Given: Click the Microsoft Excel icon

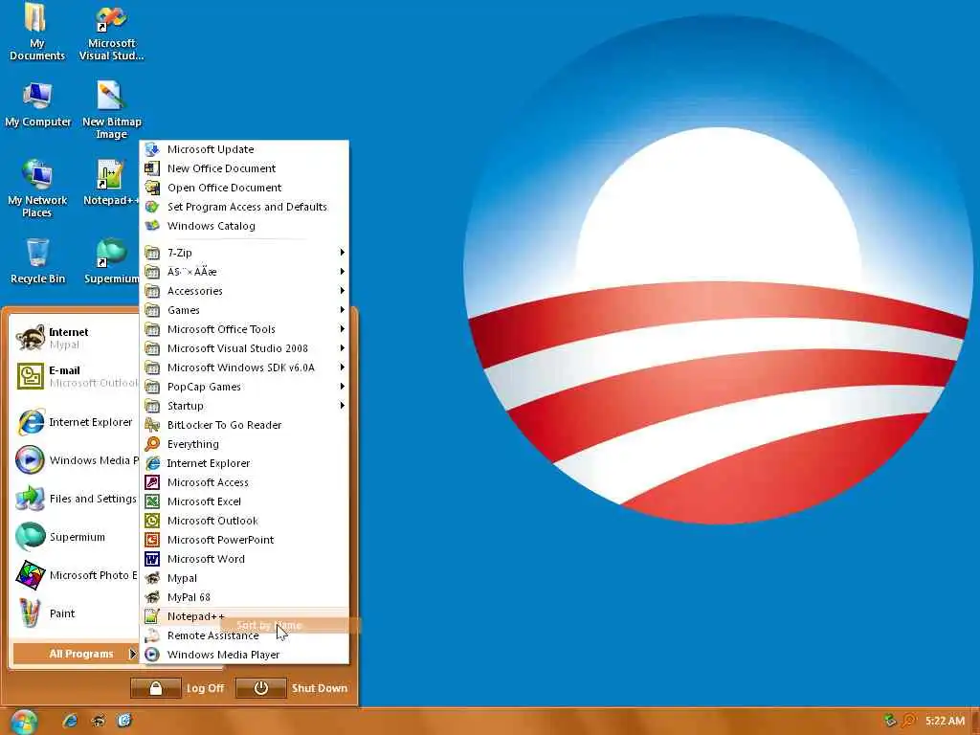Looking at the screenshot, I should (x=152, y=501).
